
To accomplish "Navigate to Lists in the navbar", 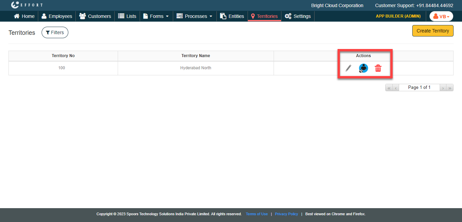I will tap(127, 16).
